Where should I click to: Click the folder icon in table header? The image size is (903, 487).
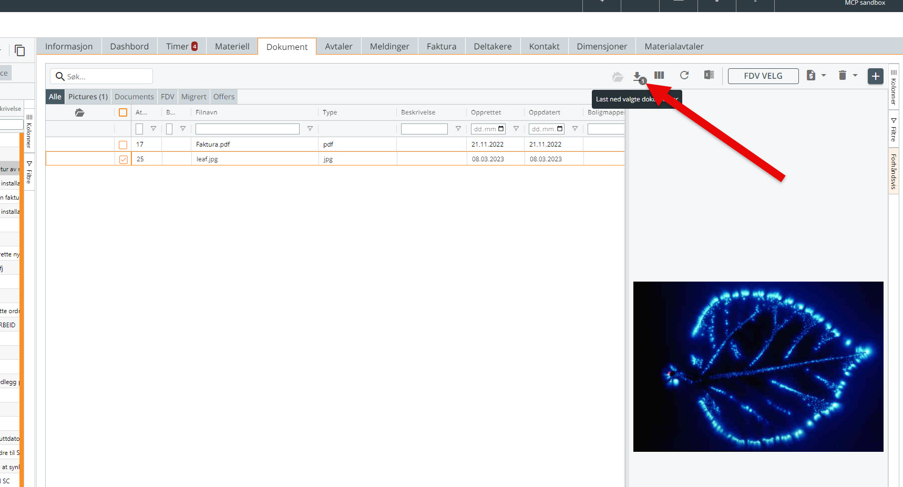coord(79,112)
